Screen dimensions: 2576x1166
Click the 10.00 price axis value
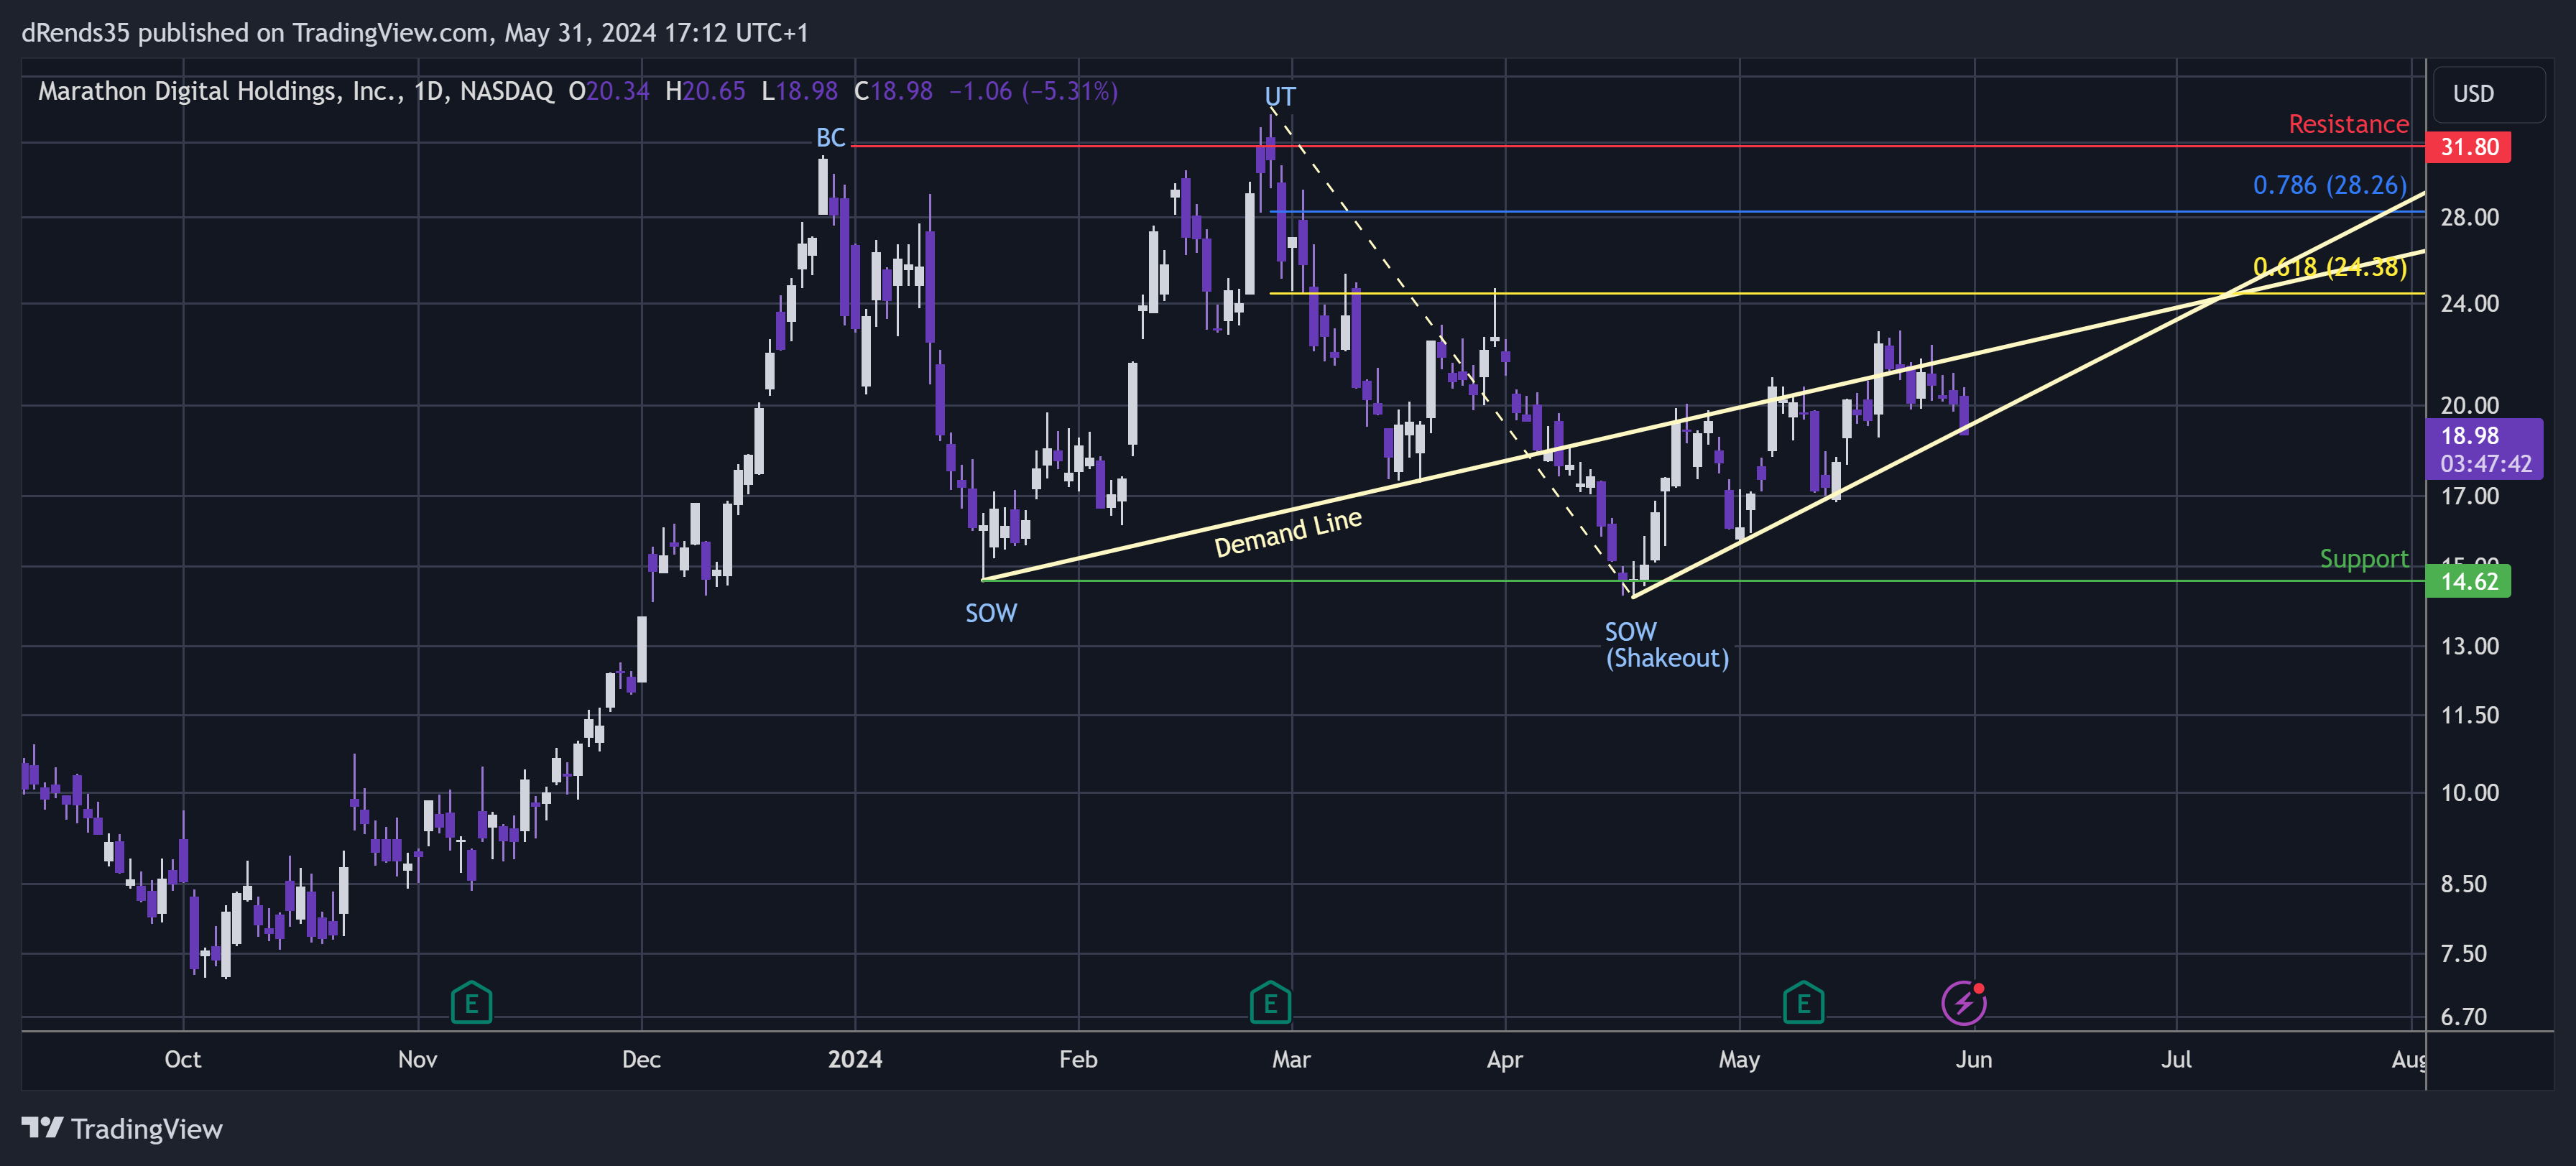tap(2469, 792)
